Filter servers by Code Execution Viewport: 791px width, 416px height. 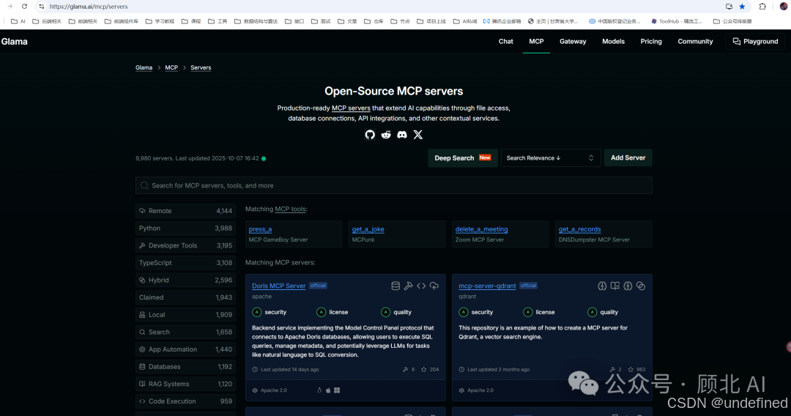pyautogui.click(x=185, y=401)
